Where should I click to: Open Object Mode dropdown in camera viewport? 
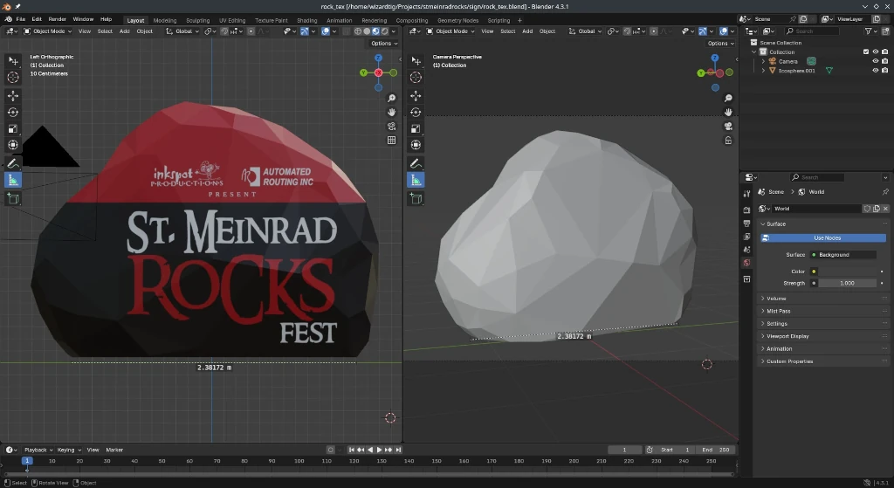click(x=450, y=31)
